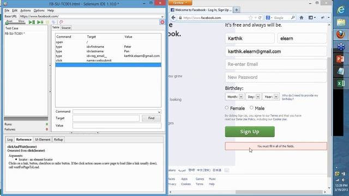
Task: Select the Reference tab
Action: tap(23, 139)
